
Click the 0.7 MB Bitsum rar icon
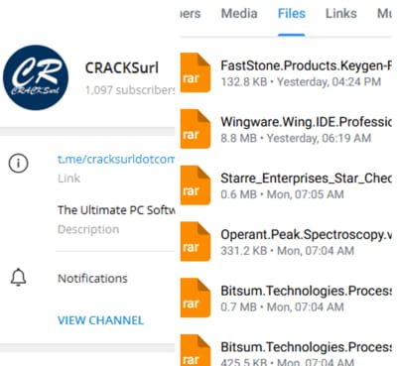196,298
